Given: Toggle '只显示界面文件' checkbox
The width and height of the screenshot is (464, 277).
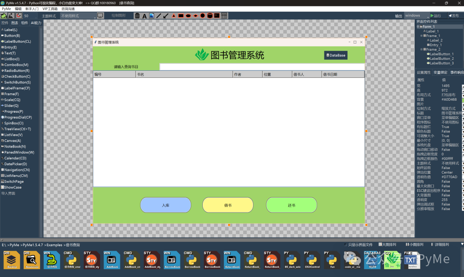Looking at the screenshot, I should point(346,245).
